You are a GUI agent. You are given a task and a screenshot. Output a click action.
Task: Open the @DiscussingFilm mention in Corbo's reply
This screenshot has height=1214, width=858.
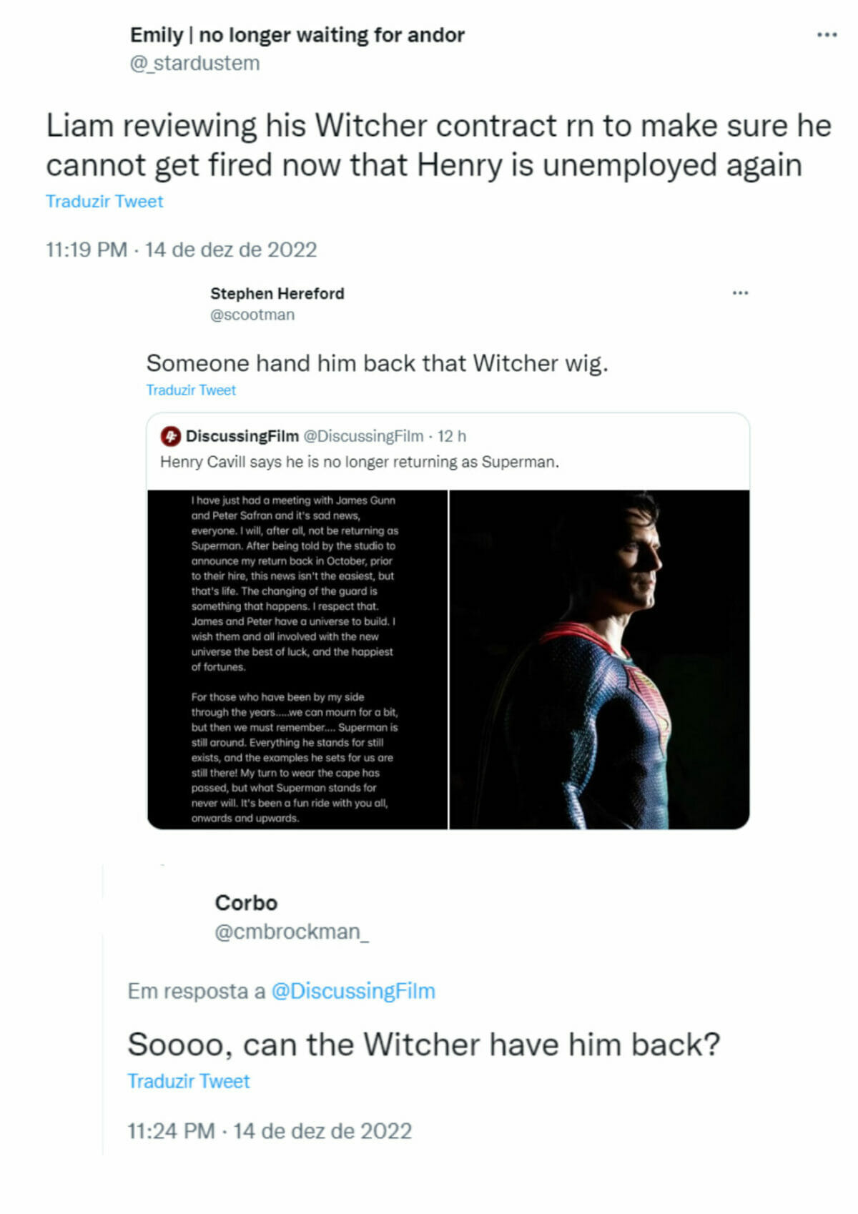[x=353, y=991]
